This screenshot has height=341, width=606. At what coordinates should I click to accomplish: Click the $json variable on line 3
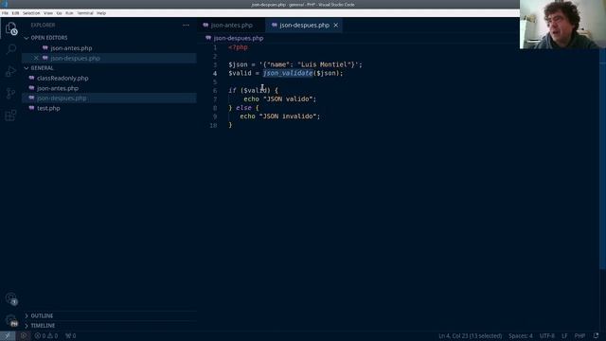coord(238,64)
